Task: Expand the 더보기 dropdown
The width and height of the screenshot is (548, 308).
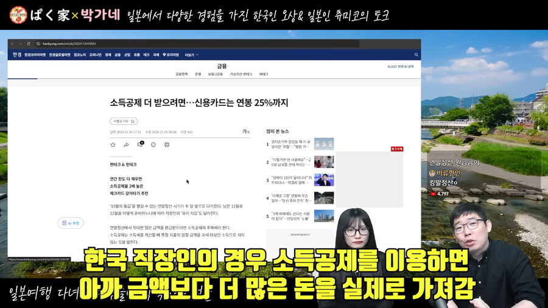Action: tap(192, 55)
